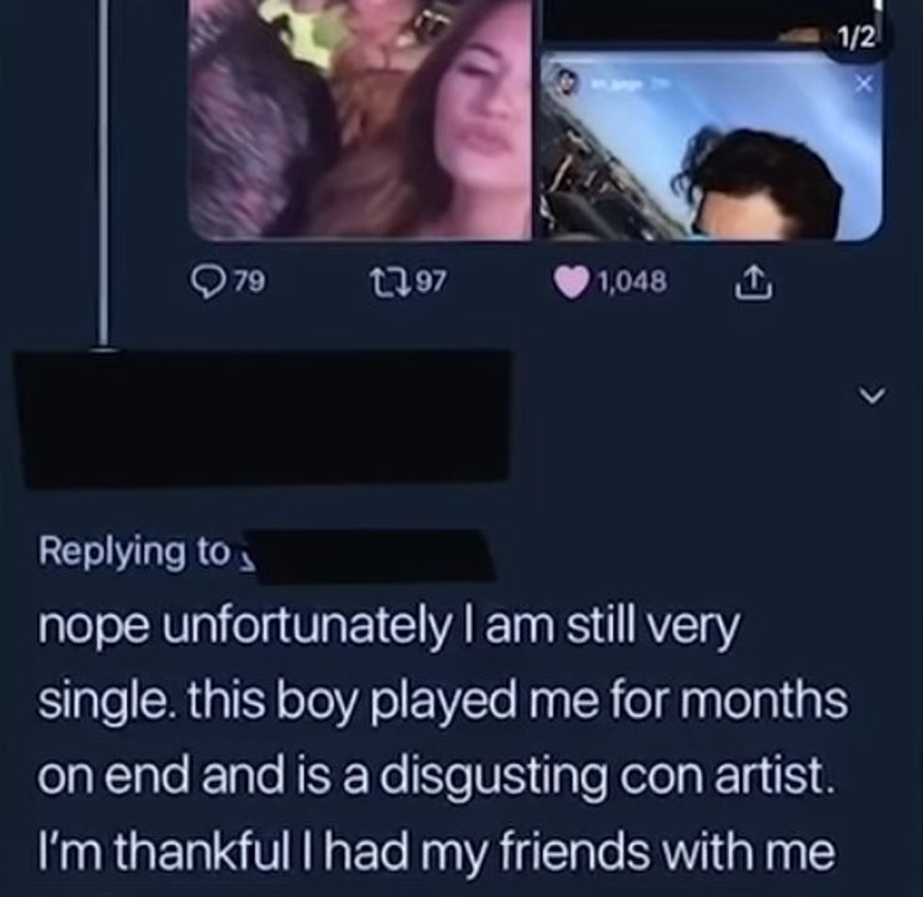
Task: Click the "Replying to" label
Action: tap(132, 551)
